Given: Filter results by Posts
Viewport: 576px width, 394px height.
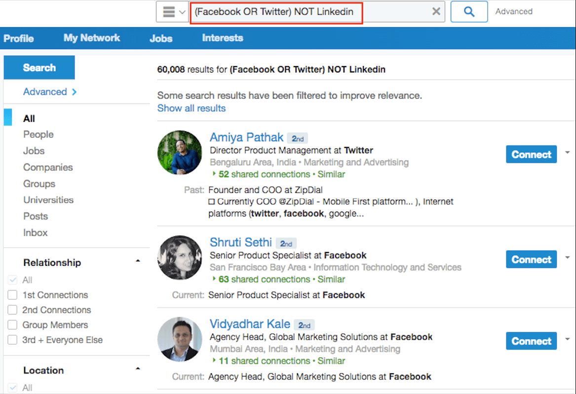Looking at the screenshot, I should [x=36, y=216].
